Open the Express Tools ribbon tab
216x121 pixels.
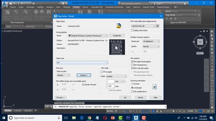pos(148,7)
